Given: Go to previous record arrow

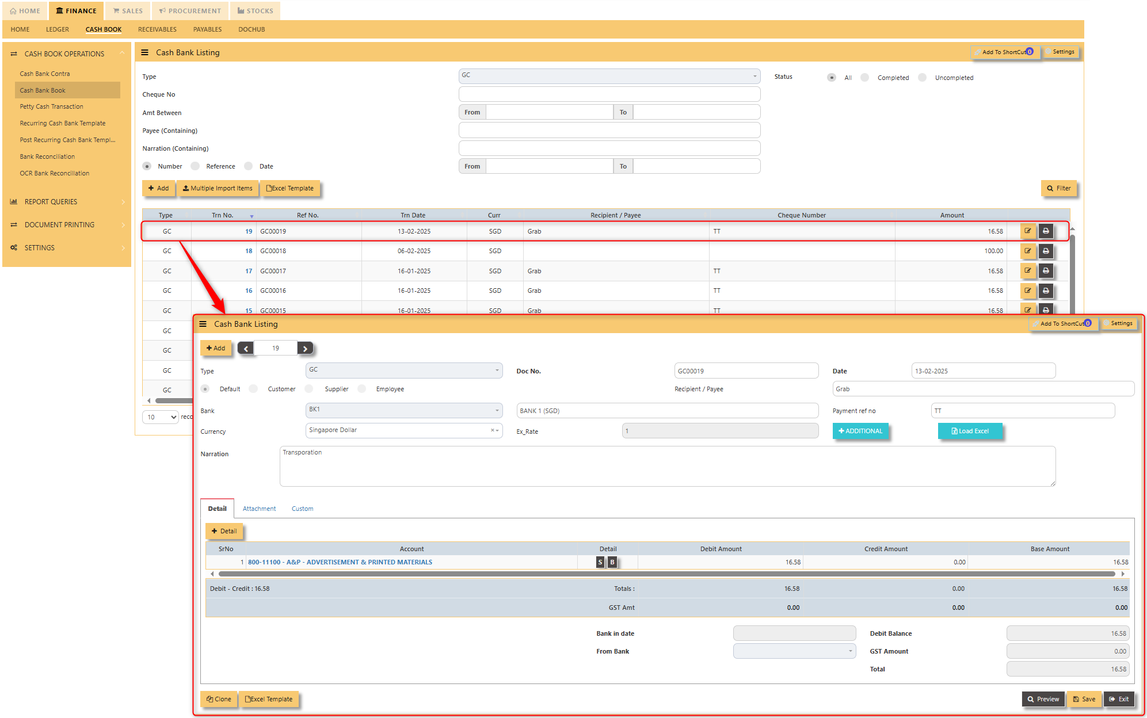Looking at the screenshot, I should pos(246,348).
